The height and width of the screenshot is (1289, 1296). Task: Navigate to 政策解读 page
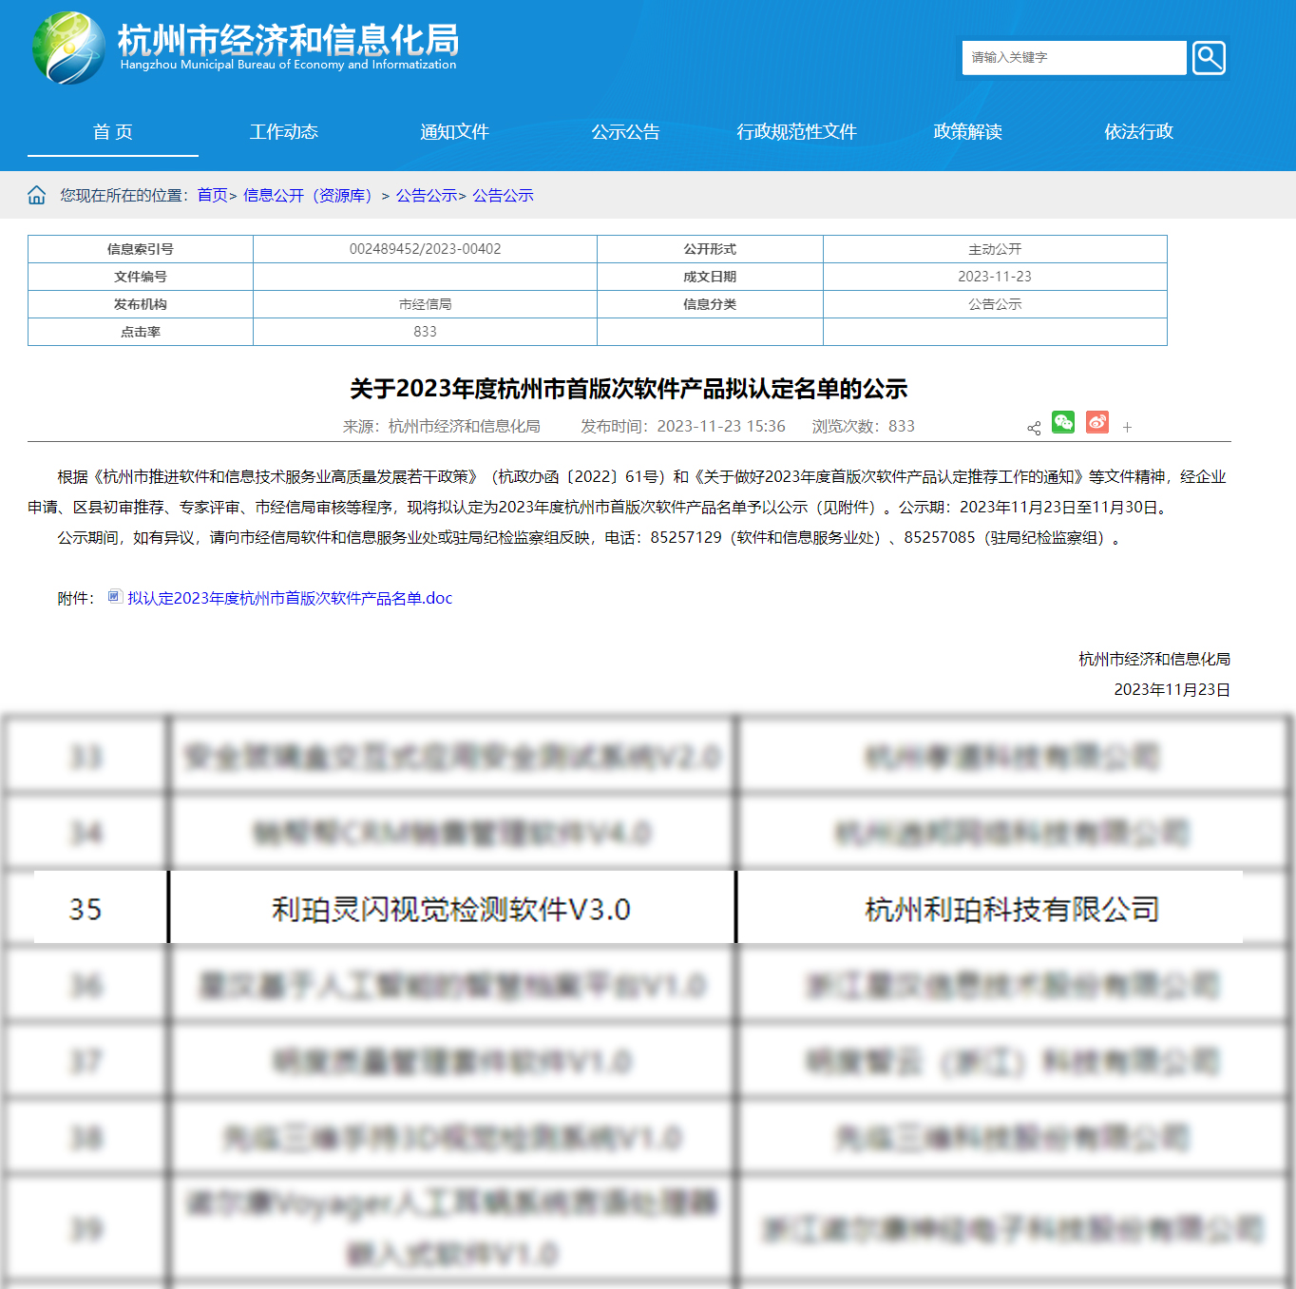(x=968, y=132)
